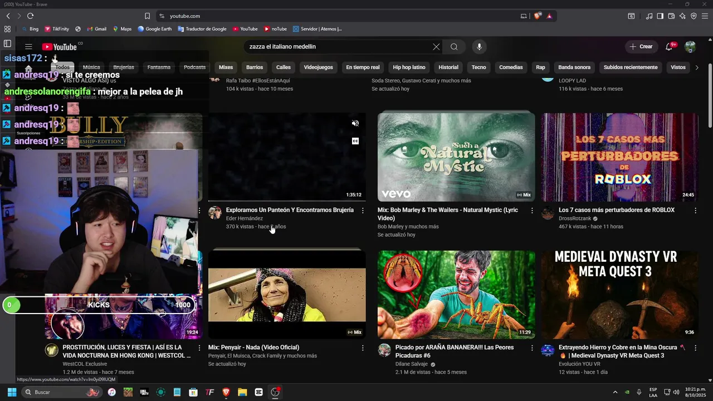
Task: Open options for Picado por ARAÑA BANANERA
Action: (x=532, y=348)
